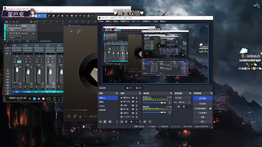
Task: Mute the second audio channel in OBS mixer
Action: (x=165, y=112)
